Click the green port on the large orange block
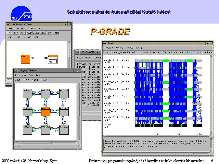The height and width of the screenshot is (164, 219). point(31,58)
